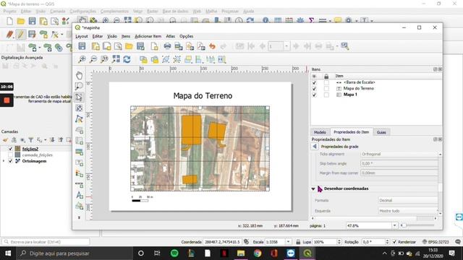Choose the Add Scale Bar tool
Screen dimensions: 463x260
[79, 185]
